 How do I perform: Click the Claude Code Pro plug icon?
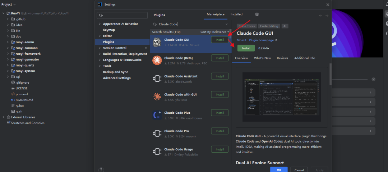pos(157,133)
